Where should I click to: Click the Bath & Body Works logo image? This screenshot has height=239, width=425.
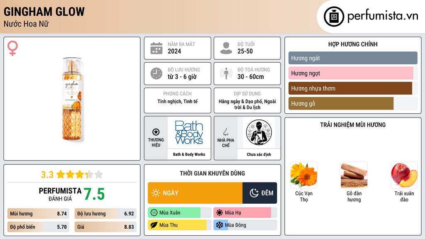[x=189, y=132]
